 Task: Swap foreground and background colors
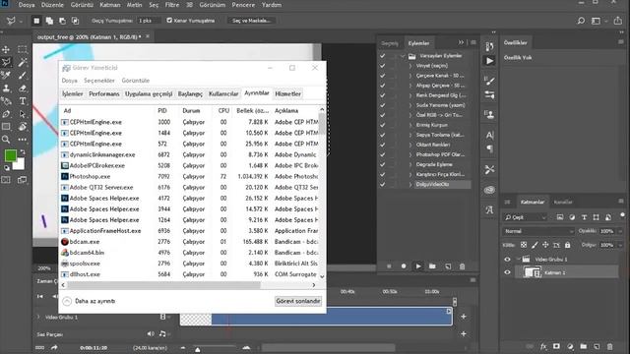pyautogui.click(x=23, y=151)
